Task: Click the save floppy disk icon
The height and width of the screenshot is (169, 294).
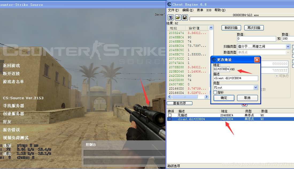Action: (185, 18)
